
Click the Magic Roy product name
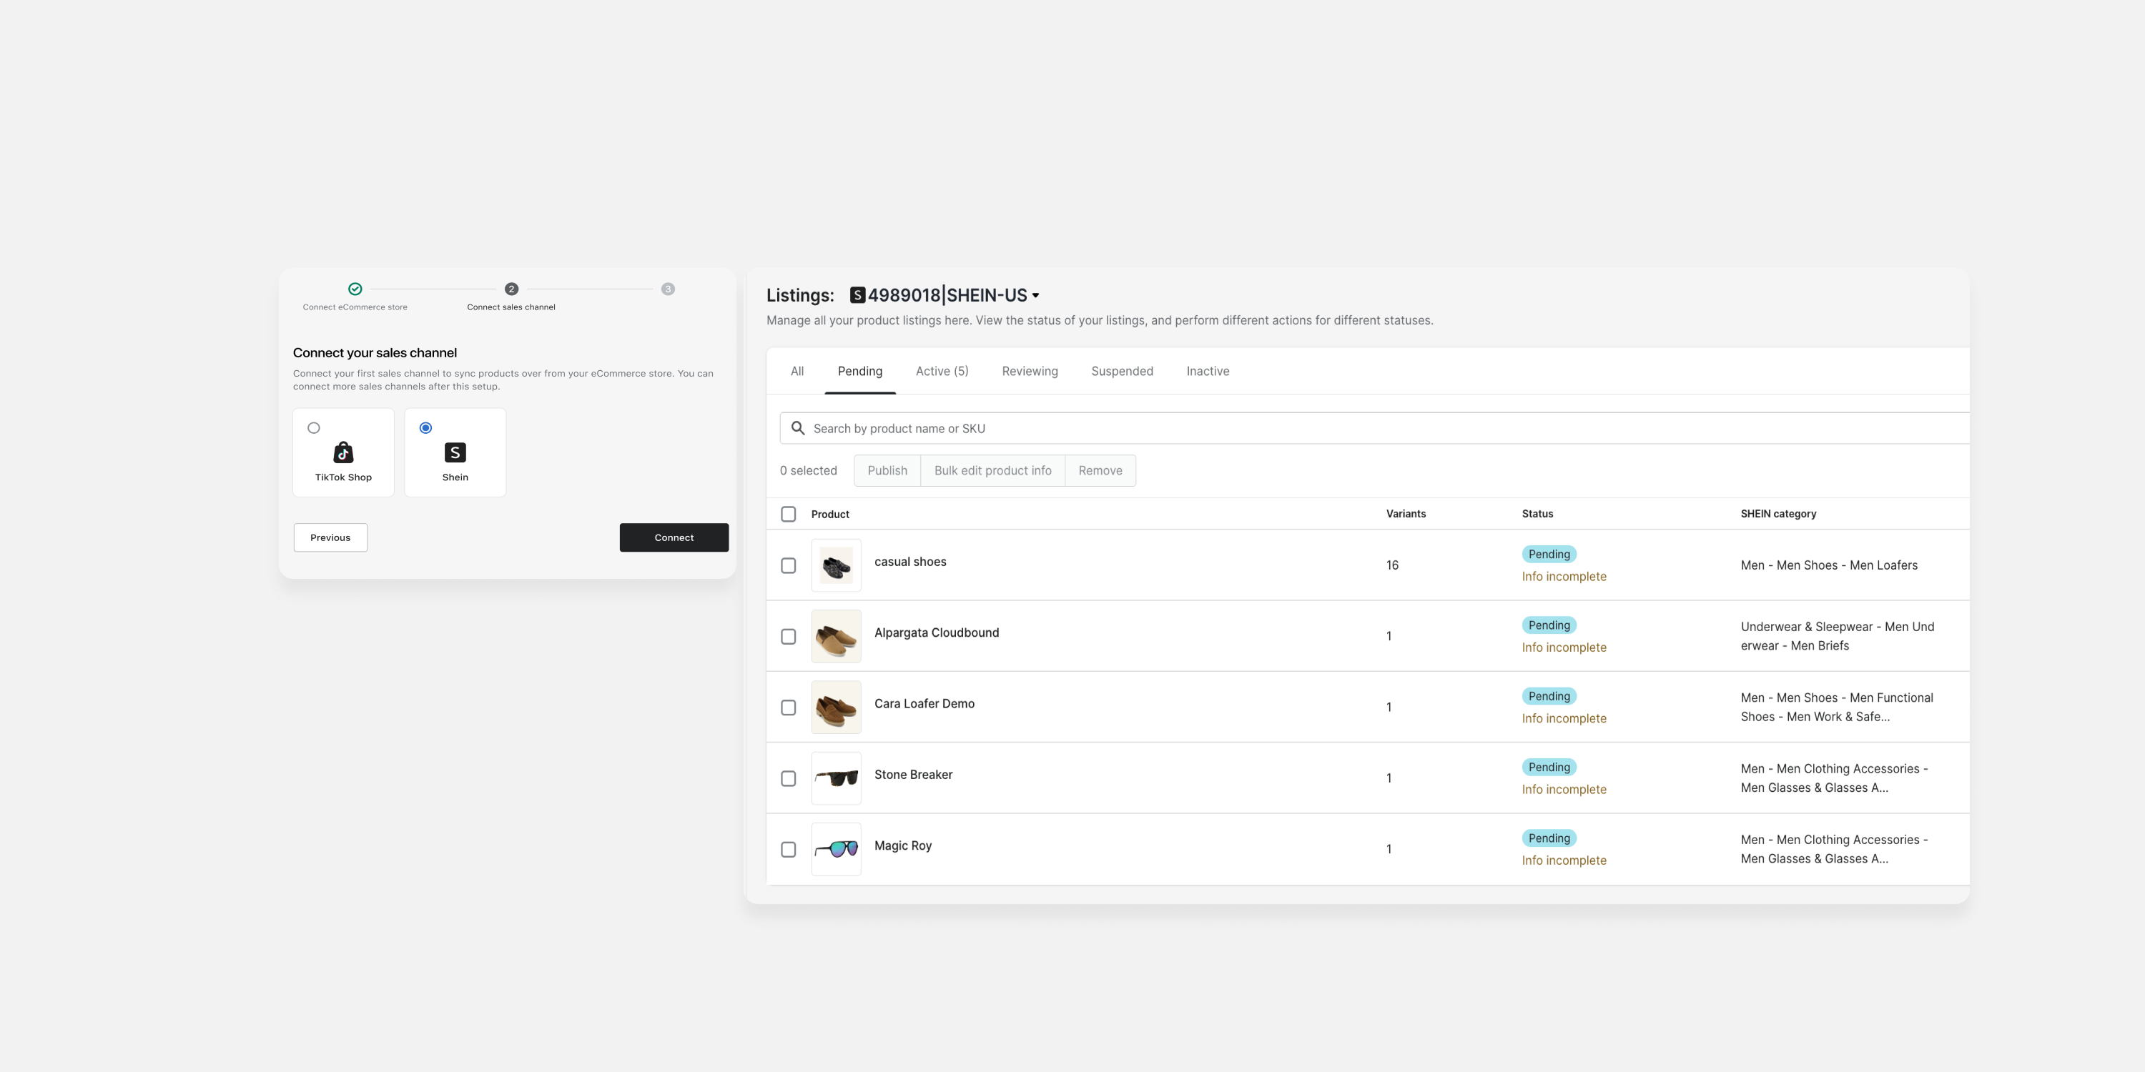click(902, 845)
